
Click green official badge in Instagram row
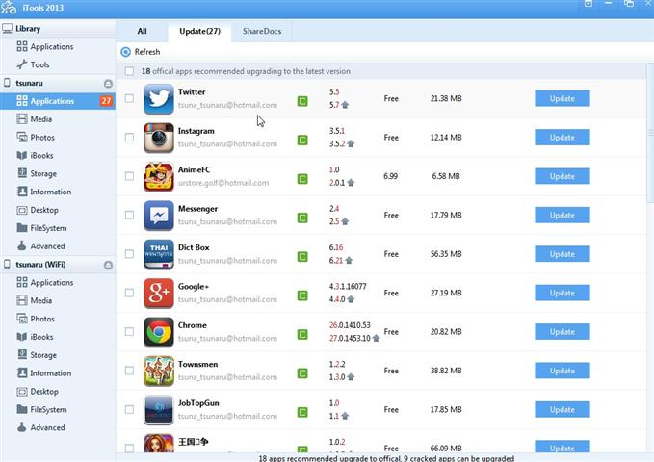pos(302,141)
